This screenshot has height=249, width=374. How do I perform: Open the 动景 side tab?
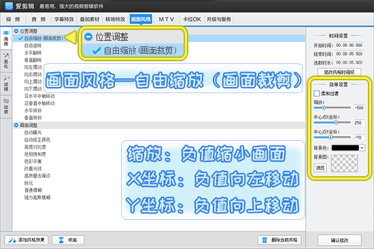(x=6, y=107)
